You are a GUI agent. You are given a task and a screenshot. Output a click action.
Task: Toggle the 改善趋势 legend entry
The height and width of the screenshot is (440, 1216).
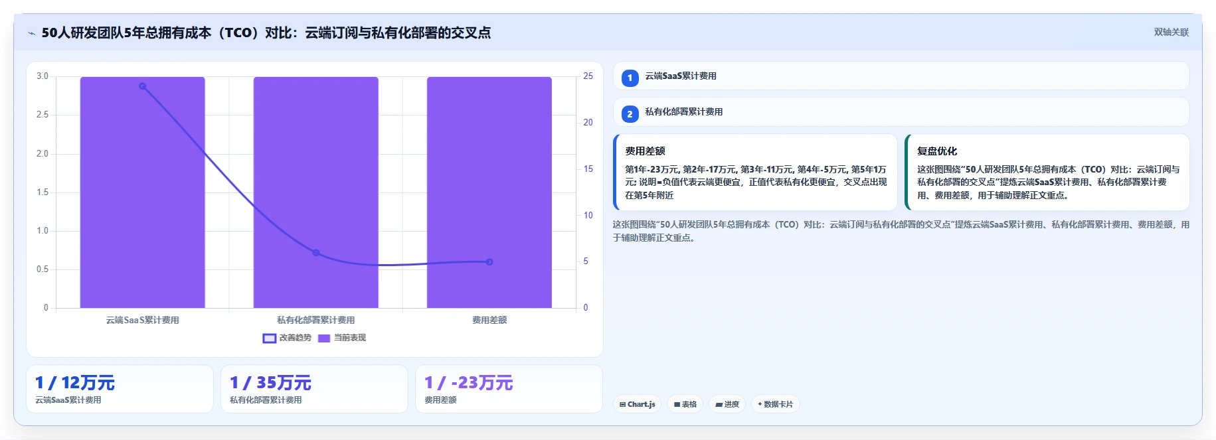pyautogui.click(x=287, y=338)
